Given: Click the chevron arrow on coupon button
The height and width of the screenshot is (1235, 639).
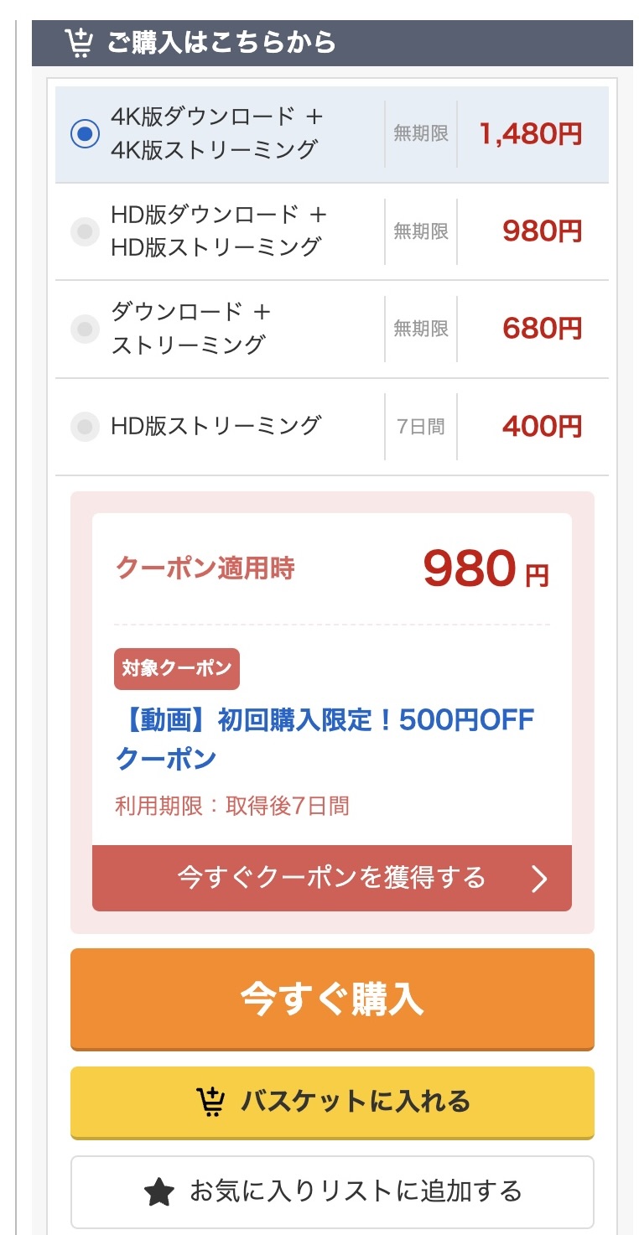Looking at the screenshot, I should click(539, 878).
